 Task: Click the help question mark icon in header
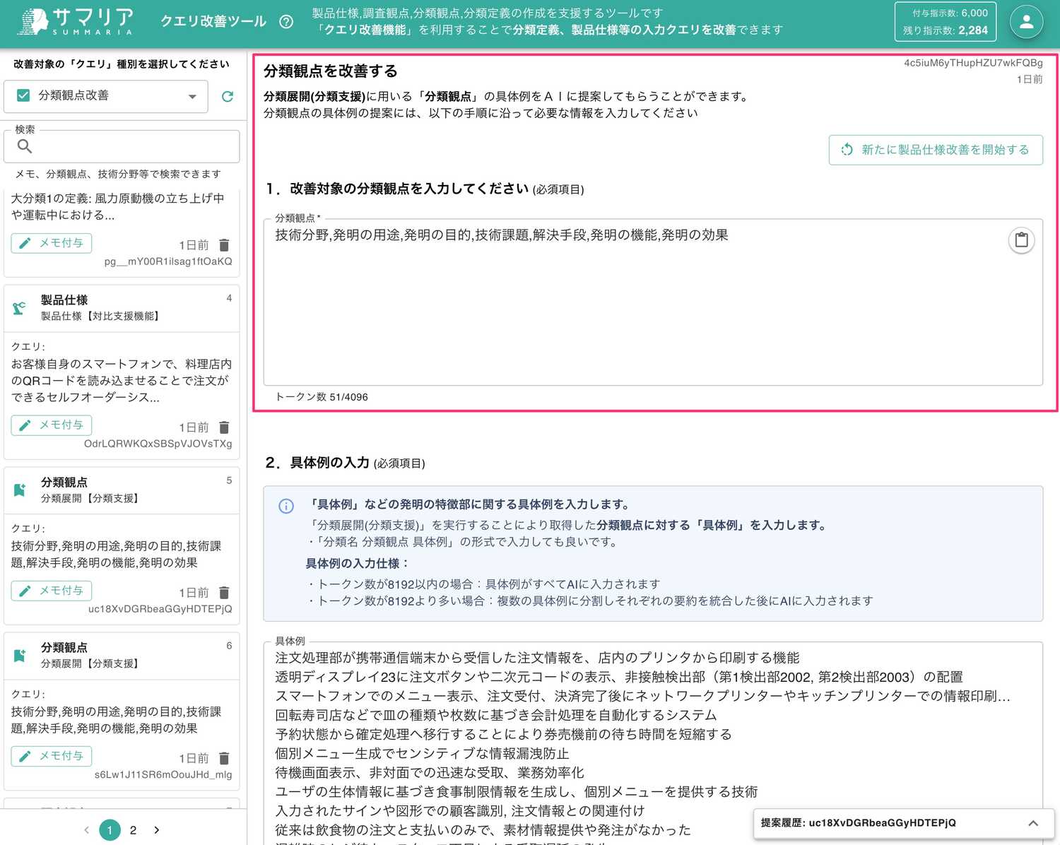click(x=286, y=21)
